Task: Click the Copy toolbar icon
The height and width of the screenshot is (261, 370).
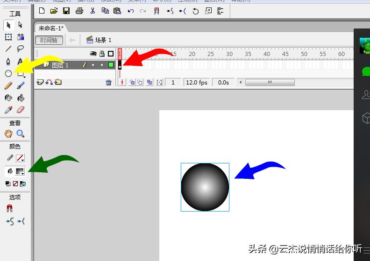Action: (105, 11)
